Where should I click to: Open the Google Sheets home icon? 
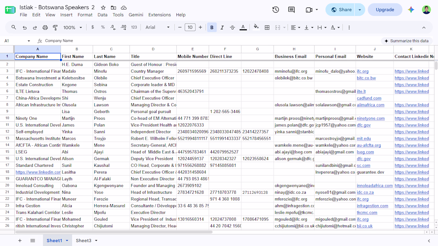point(10,10)
